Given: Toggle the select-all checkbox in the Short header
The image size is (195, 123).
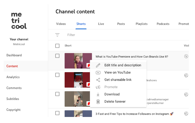Looking at the screenshot, I should (57, 46).
